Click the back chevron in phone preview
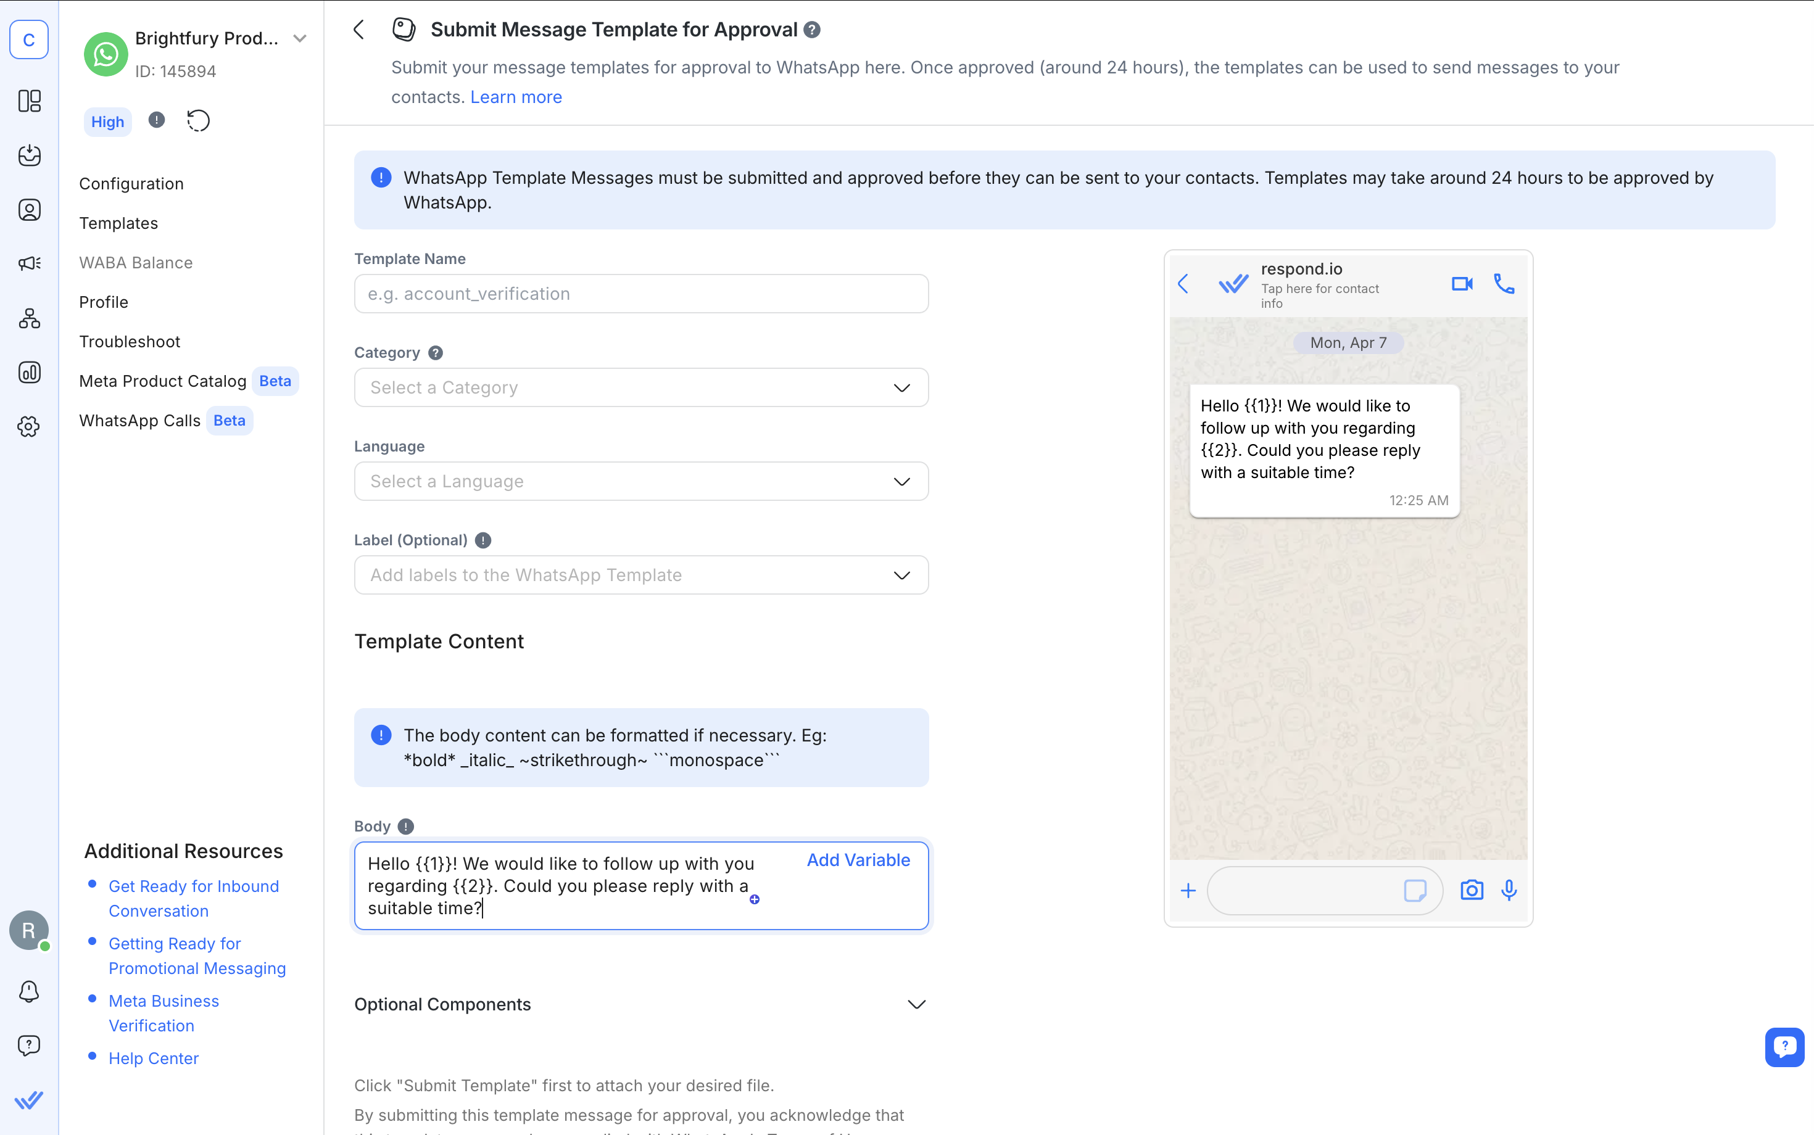The height and width of the screenshot is (1135, 1814). [x=1183, y=284]
